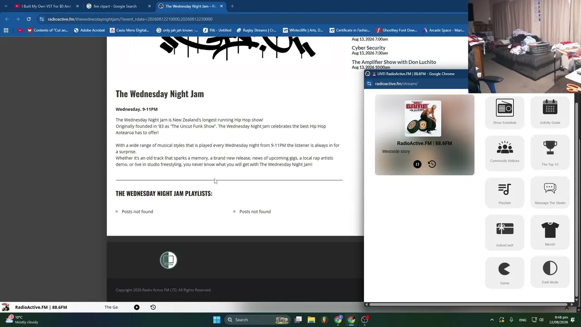Open the Flik - Untitled bookmark
Viewport: 581px width, 327px height.
tap(217, 30)
